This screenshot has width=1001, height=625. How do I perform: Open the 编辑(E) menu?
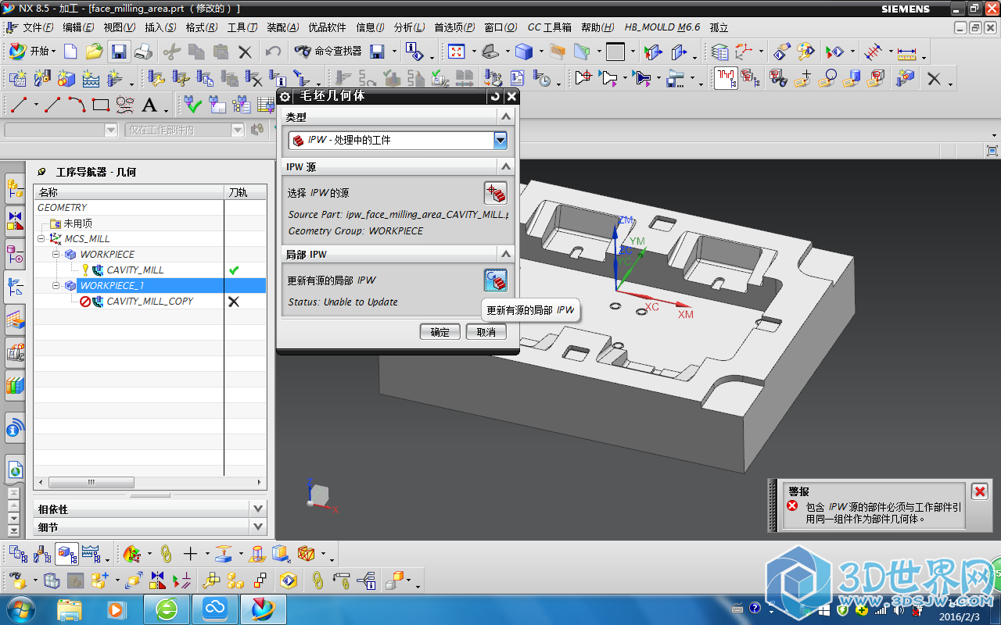(78, 27)
